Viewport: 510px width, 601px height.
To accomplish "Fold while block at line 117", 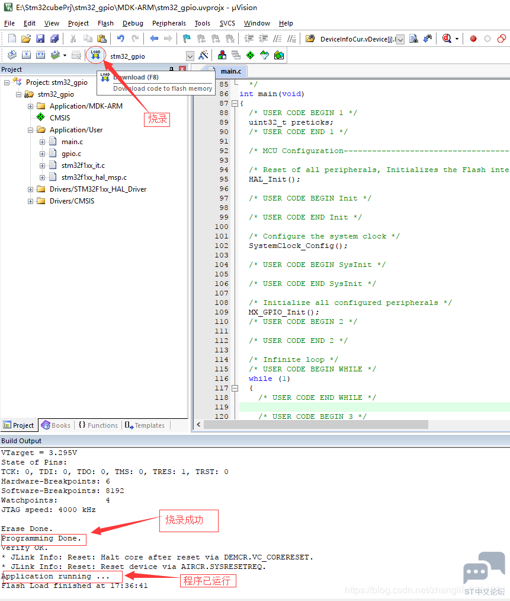I will 235,388.
